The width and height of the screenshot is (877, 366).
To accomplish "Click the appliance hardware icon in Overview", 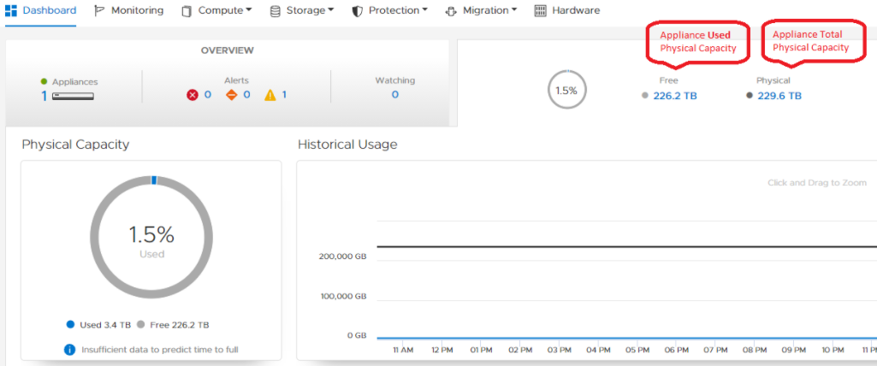I will (73, 96).
